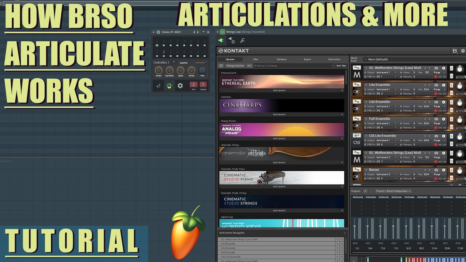The width and height of the screenshot is (466, 262).
Task: Mute the Basses instrument
Action: [451, 178]
